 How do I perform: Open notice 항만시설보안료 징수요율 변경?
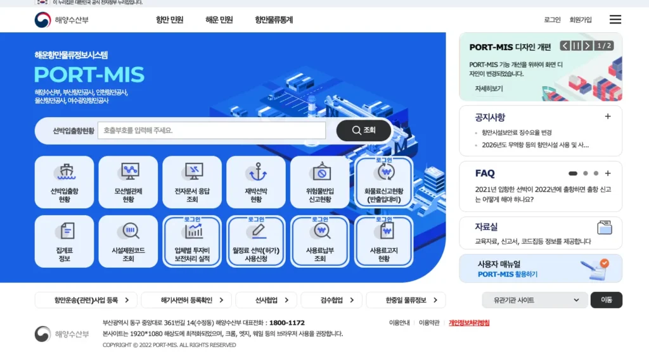(517, 132)
